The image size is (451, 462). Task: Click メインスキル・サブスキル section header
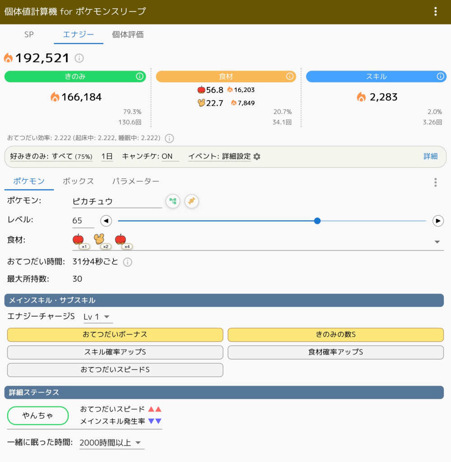point(224,300)
